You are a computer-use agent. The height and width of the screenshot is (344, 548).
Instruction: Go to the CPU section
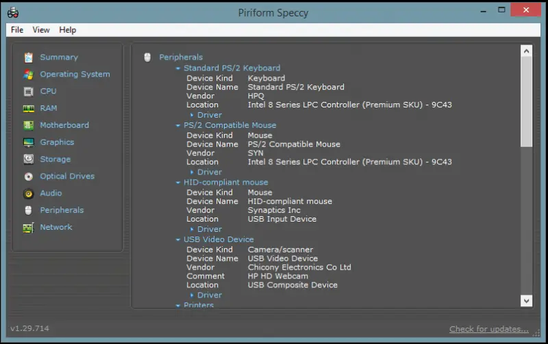pos(48,91)
